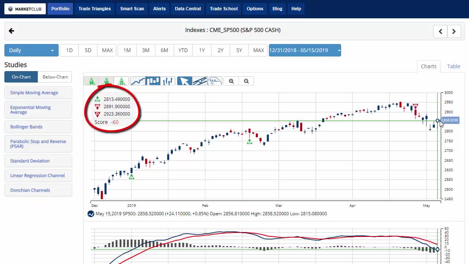Toggle the Monthly trade triangle button

pos(91,81)
